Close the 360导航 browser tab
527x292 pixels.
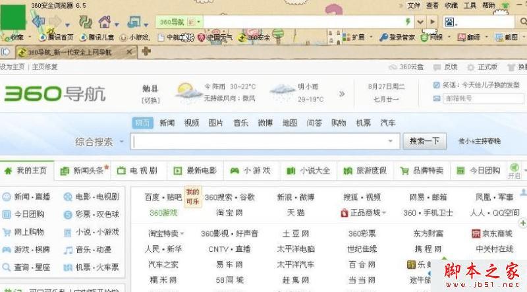(129, 52)
